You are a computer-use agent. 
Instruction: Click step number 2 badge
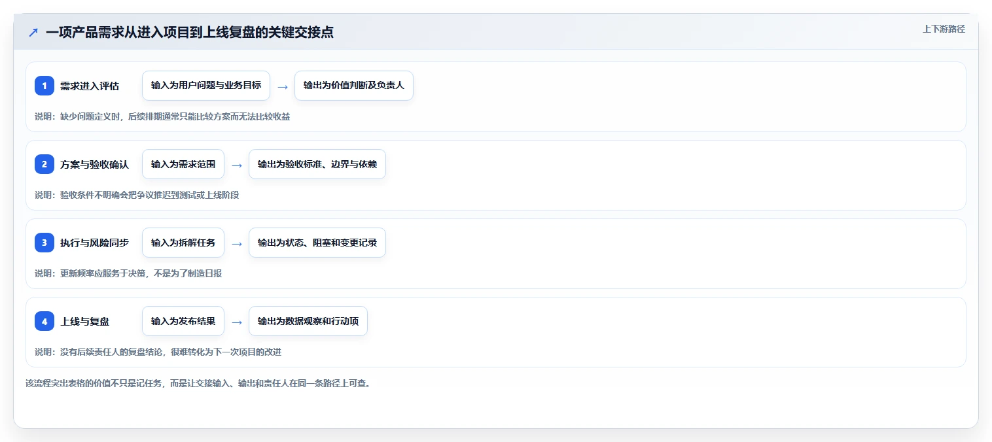(x=44, y=164)
